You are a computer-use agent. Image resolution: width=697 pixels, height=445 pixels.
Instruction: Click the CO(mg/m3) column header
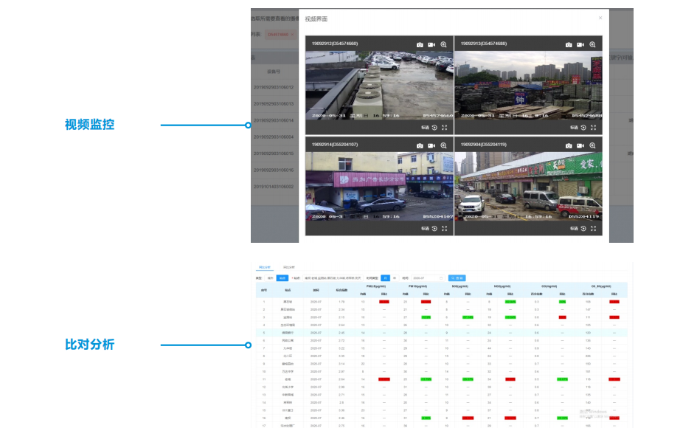tap(549, 286)
